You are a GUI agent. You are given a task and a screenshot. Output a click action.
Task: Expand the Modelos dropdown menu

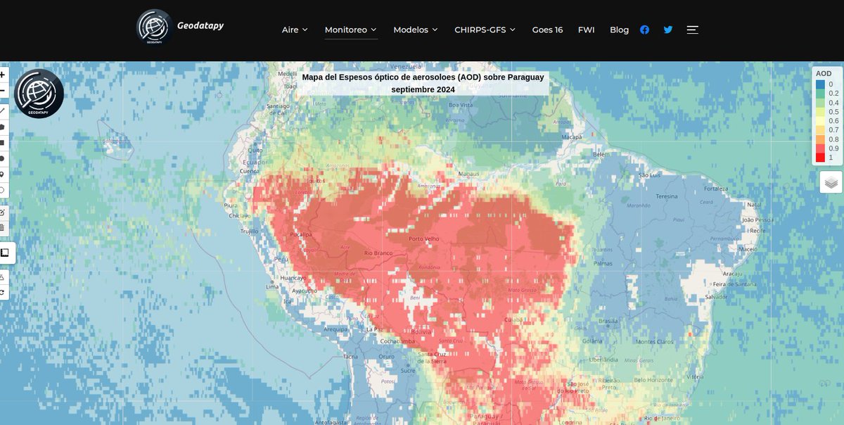tap(416, 30)
